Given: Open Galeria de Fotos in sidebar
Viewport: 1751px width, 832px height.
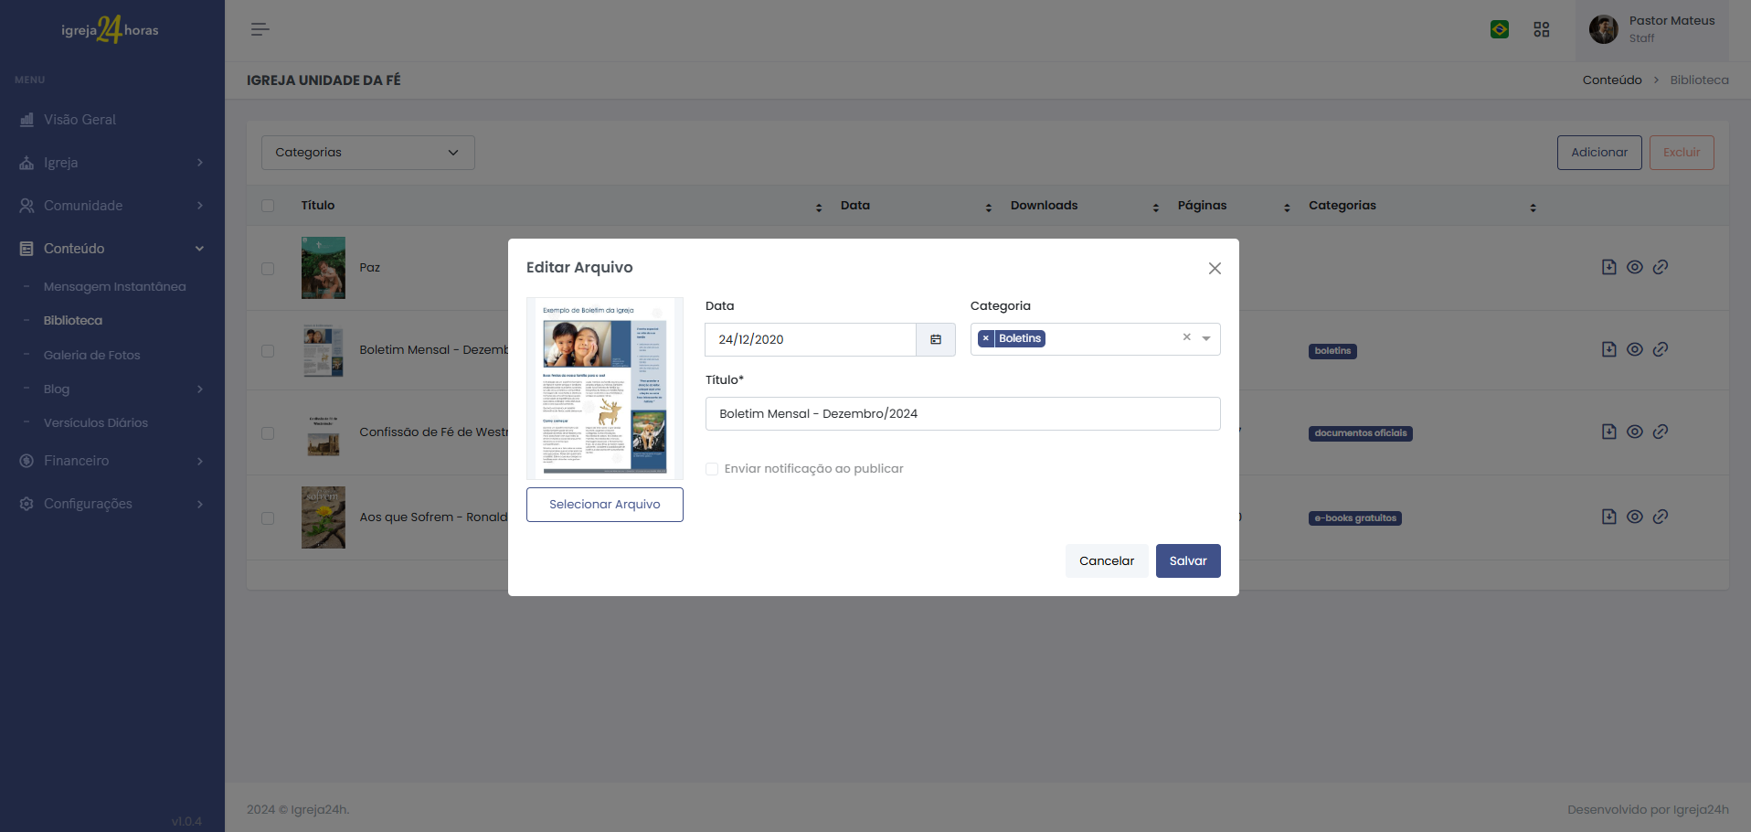Looking at the screenshot, I should coord(91,355).
